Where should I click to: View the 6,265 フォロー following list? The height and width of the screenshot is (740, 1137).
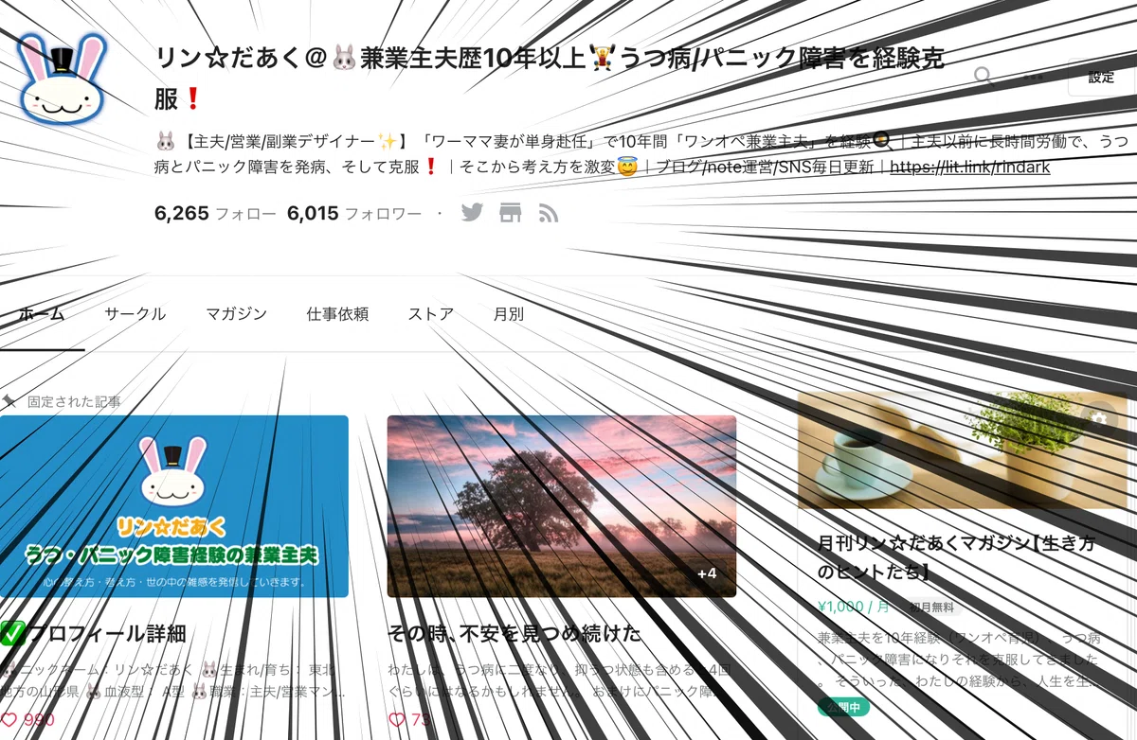click(x=215, y=213)
